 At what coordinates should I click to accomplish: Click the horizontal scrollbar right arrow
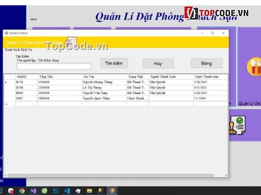point(226,175)
